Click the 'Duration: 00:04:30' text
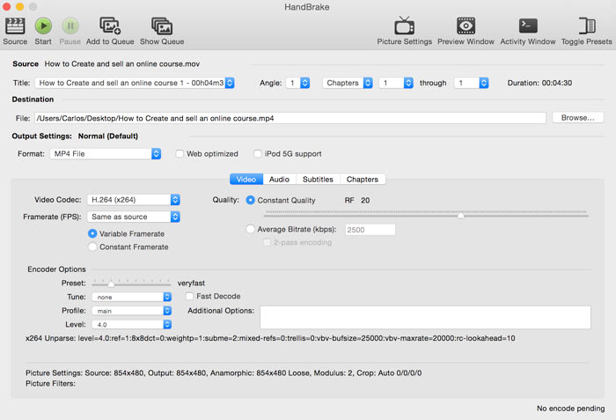Viewport: 616px width, 420px height. click(x=539, y=83)
